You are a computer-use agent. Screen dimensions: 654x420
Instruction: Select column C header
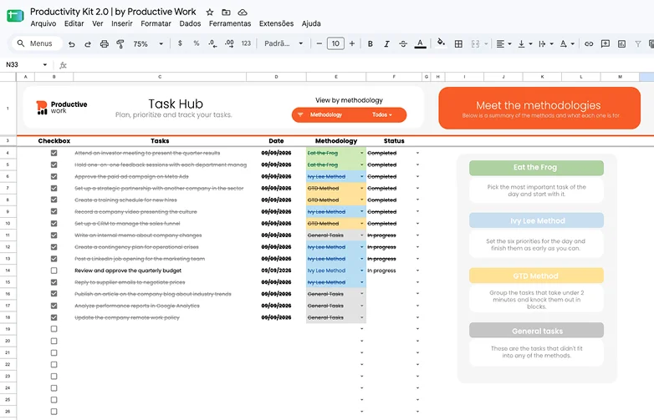[160, 77]
